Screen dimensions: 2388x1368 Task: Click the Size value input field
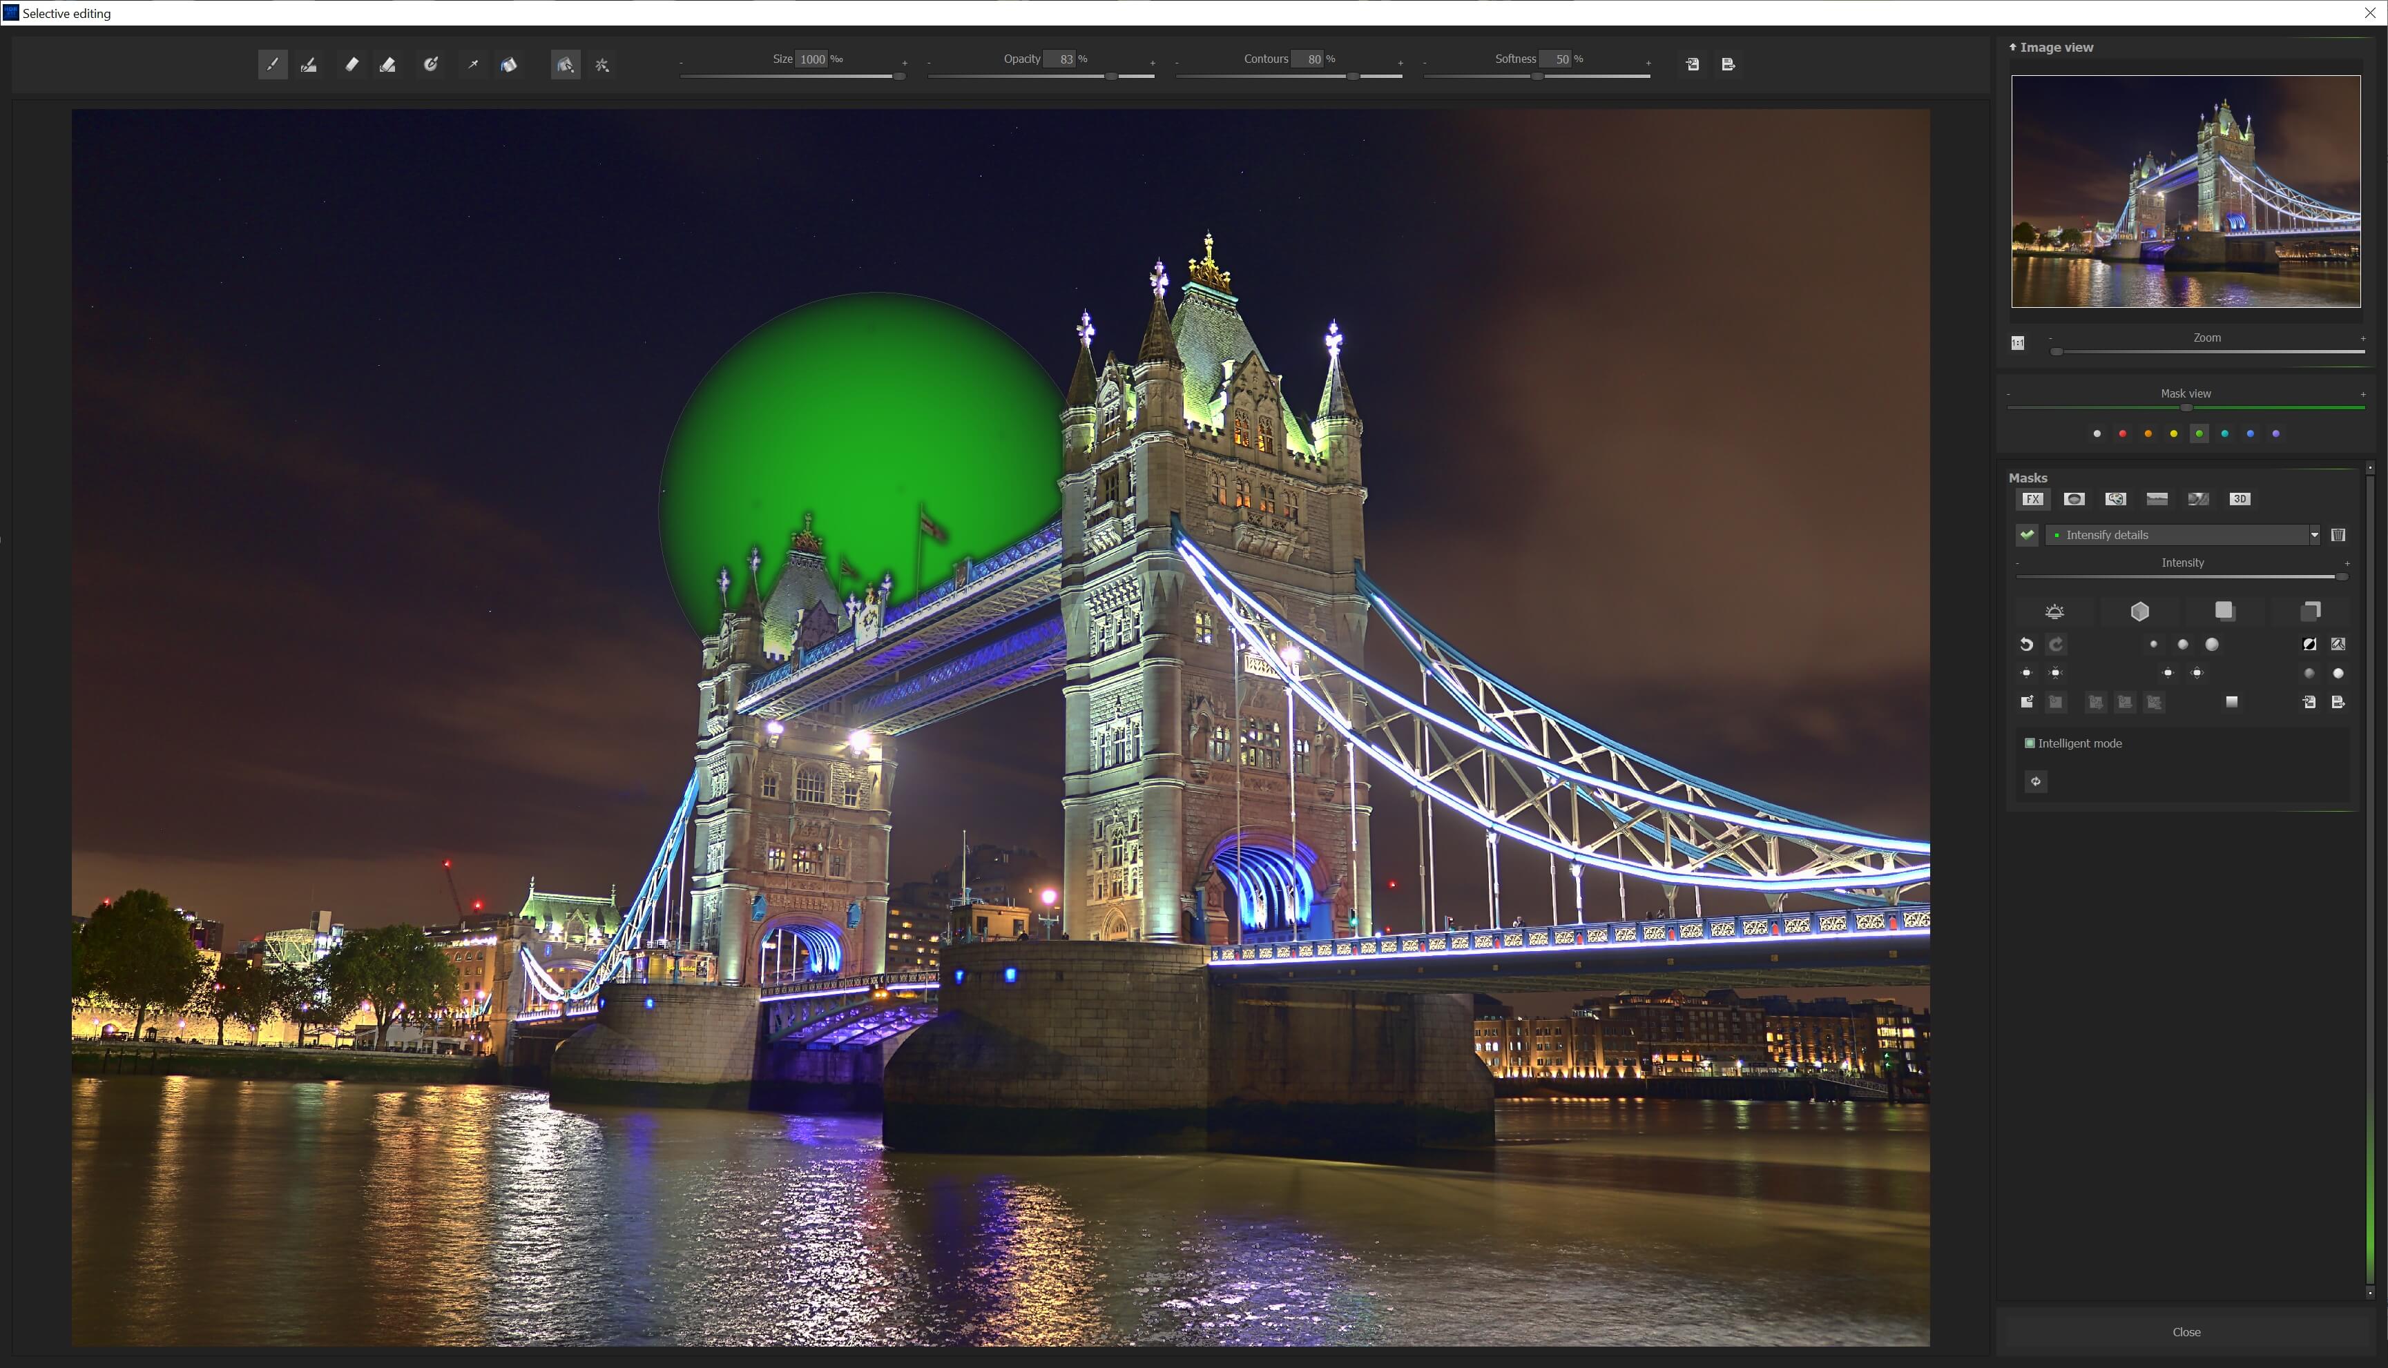click(x=812, y=59)
